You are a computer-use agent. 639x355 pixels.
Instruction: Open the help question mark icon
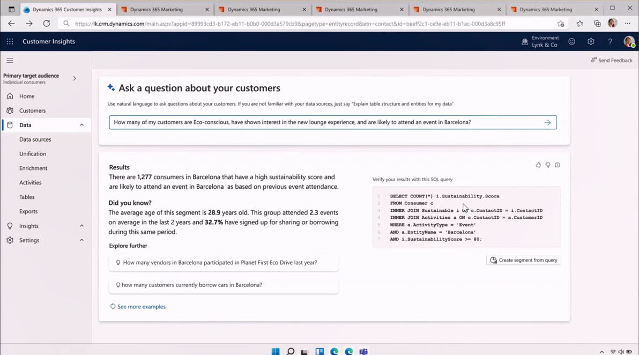tap(610, 41)
